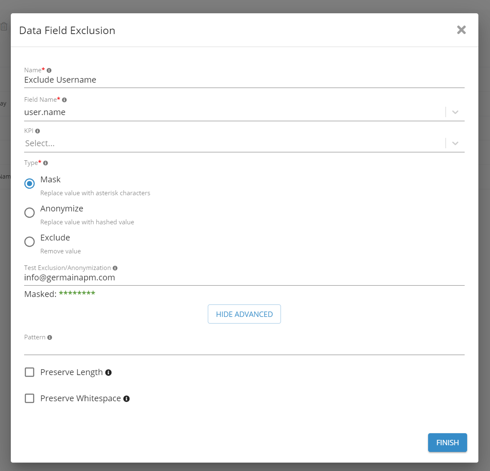Click the Preserve Whitespace info icon

[x=126, y=398]
